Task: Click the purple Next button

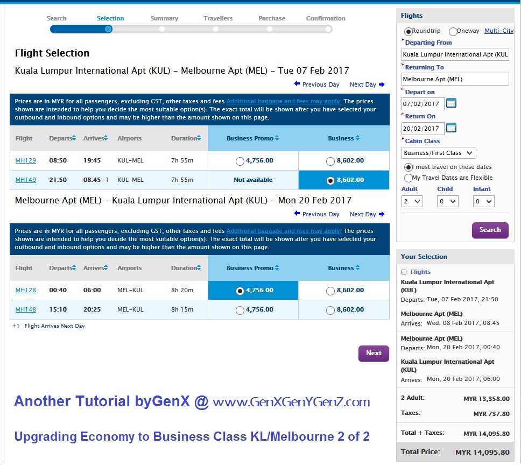Action: pyautogui.click(x=374, y=354)
